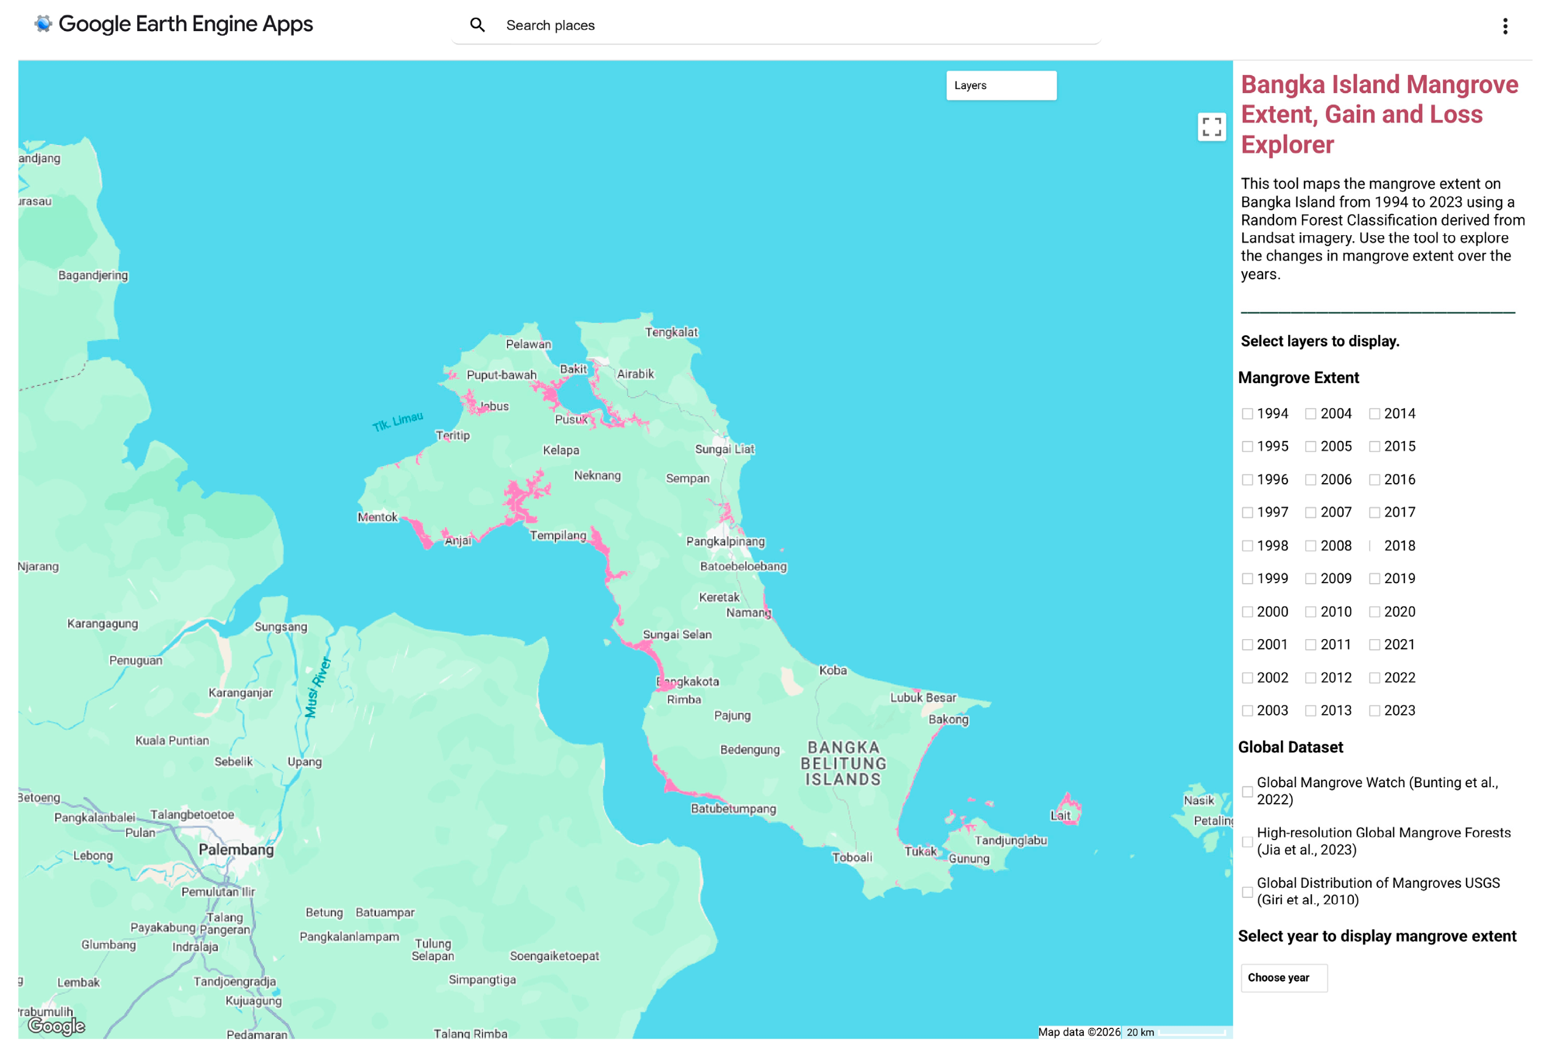Toggle the 2010 mangrove extent checkbox
This screenshot has height=1057, width=1547.
1310,612
